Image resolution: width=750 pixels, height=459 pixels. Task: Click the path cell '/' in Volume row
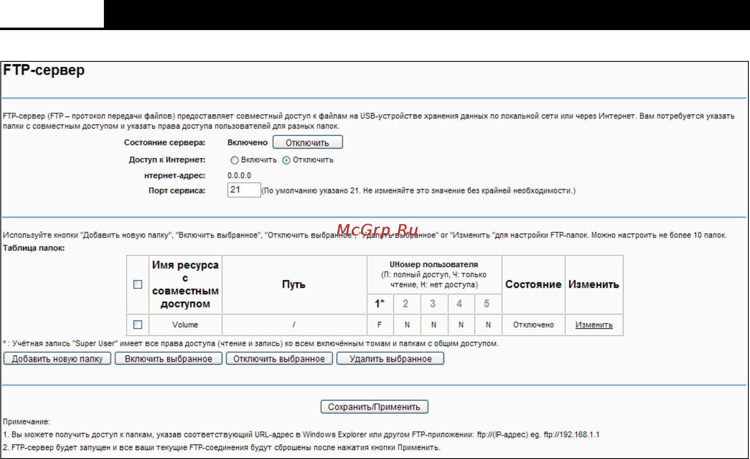(x=294, y=325)
